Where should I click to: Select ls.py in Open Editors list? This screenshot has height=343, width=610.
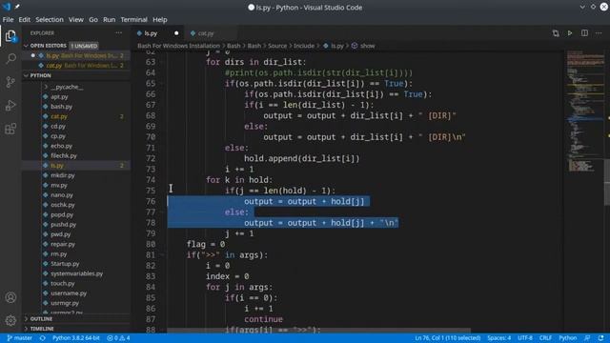coord(76,55)
